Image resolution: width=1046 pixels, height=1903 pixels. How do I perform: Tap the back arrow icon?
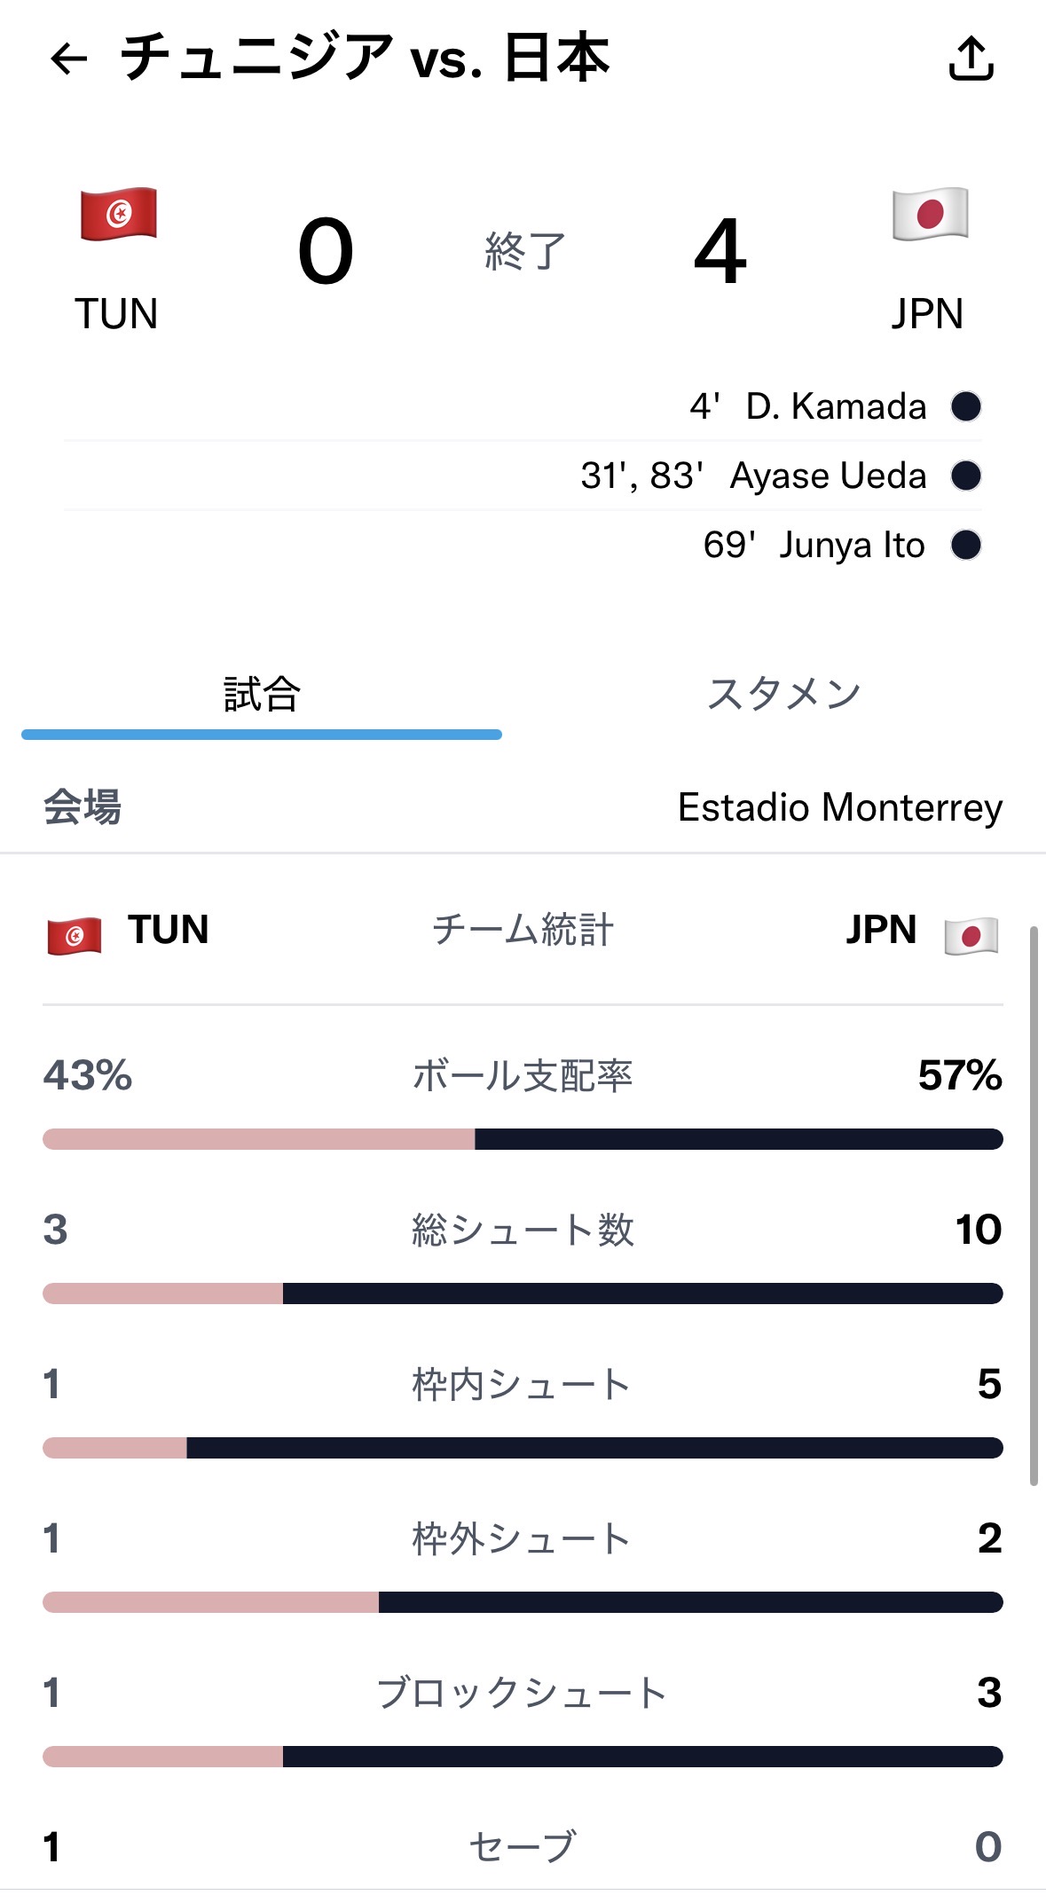[69, 59]
